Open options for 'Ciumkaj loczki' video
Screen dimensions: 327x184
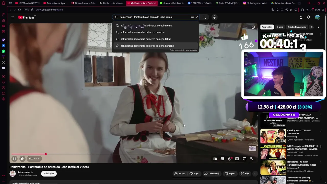pyautogui.click(x=321, y=131)
